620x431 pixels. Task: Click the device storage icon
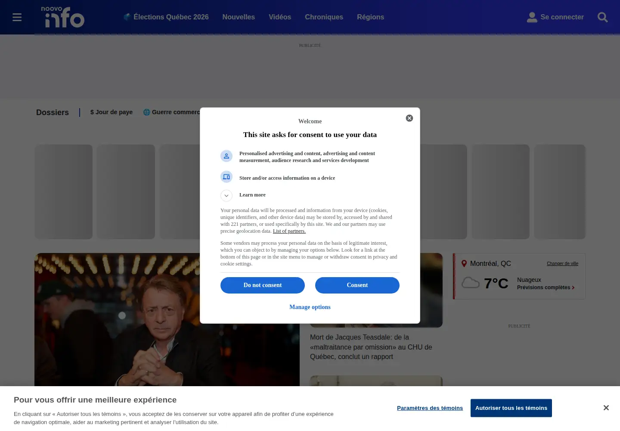point(226,177)
